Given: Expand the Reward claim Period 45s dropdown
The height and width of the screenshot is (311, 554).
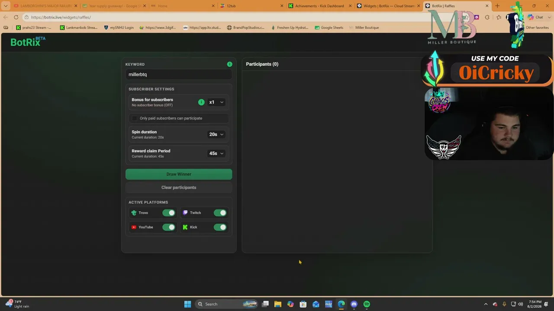Looking at the screenshot, I should [216, 153].
